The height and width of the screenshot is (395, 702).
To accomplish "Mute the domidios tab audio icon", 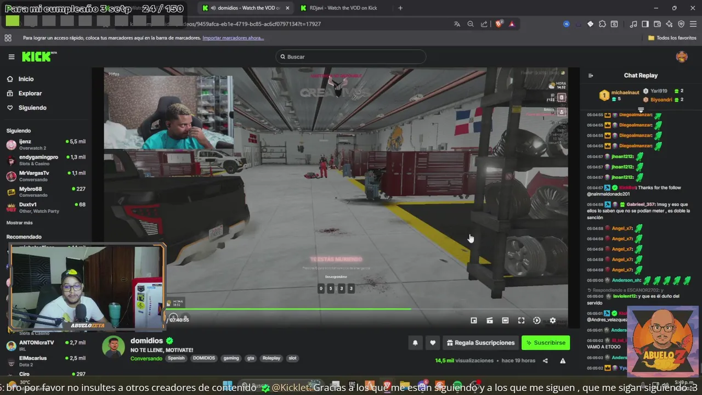I will coord(213,8).
